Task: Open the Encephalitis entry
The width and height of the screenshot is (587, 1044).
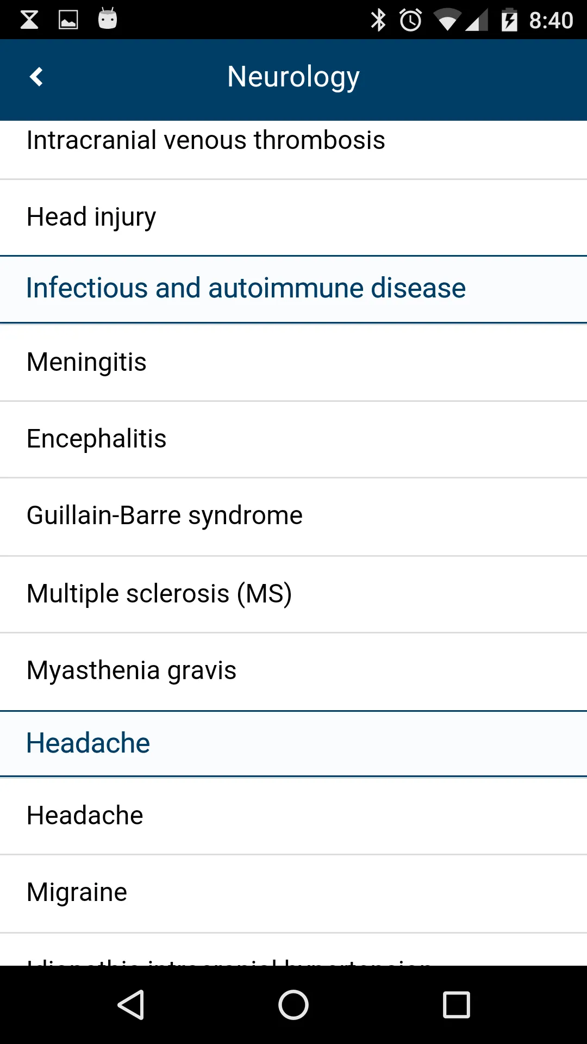Action: pyautogui.click(x=293, y=439)
